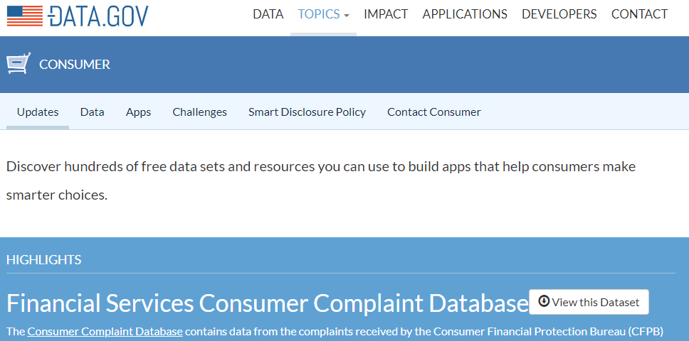
Task: Select the Contact Consumer tab
Action: [434, 112]
